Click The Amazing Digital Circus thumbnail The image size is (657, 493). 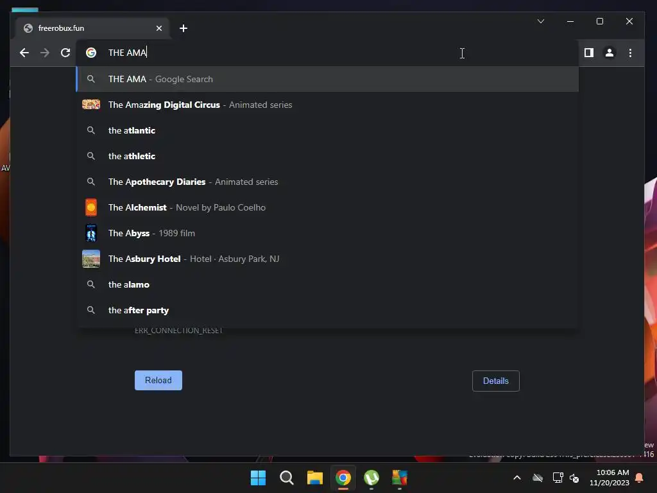click(91, 105)
